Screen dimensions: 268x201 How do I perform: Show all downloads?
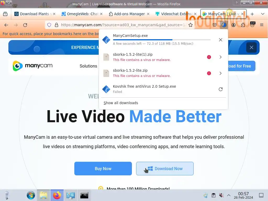(x=121, y=103)
